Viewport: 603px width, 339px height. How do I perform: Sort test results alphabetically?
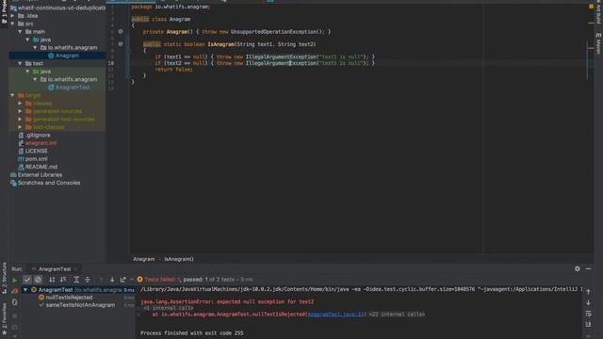click(52, 280)
